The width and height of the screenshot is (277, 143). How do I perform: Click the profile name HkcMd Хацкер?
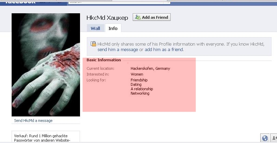[x=107, y=18]
